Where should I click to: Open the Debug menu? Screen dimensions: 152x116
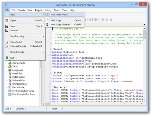[x=48, y=10]
